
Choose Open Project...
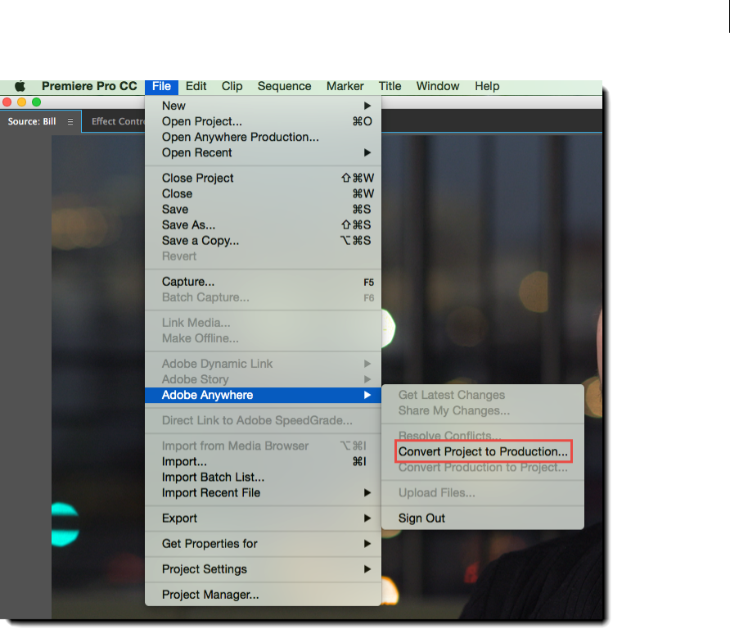(263, 121)
